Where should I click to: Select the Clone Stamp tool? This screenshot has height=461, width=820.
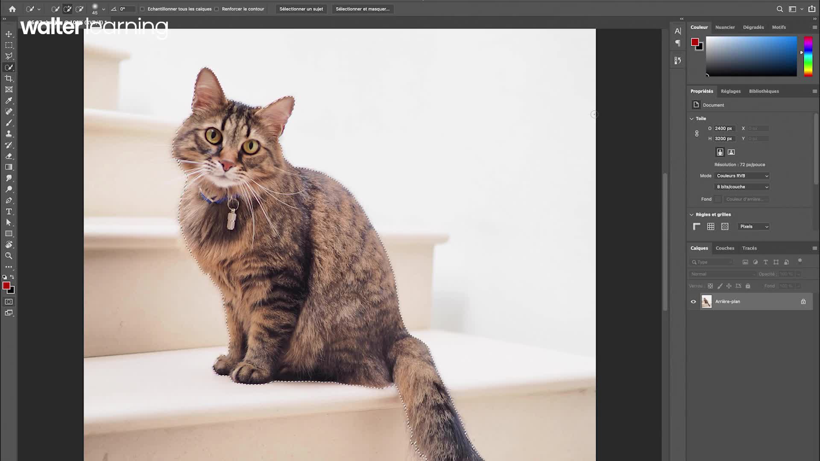[9, 134]
